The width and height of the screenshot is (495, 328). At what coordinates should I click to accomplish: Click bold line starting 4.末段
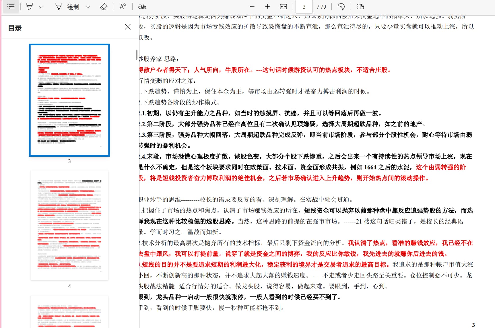[306, 156]
